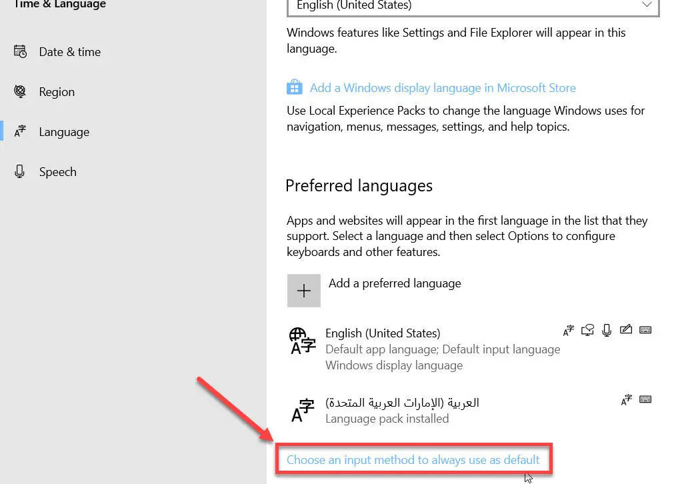Click the handwriting icon for English (United States)
The height and width of the screenshot is (484, 686).
click(625, 329)
